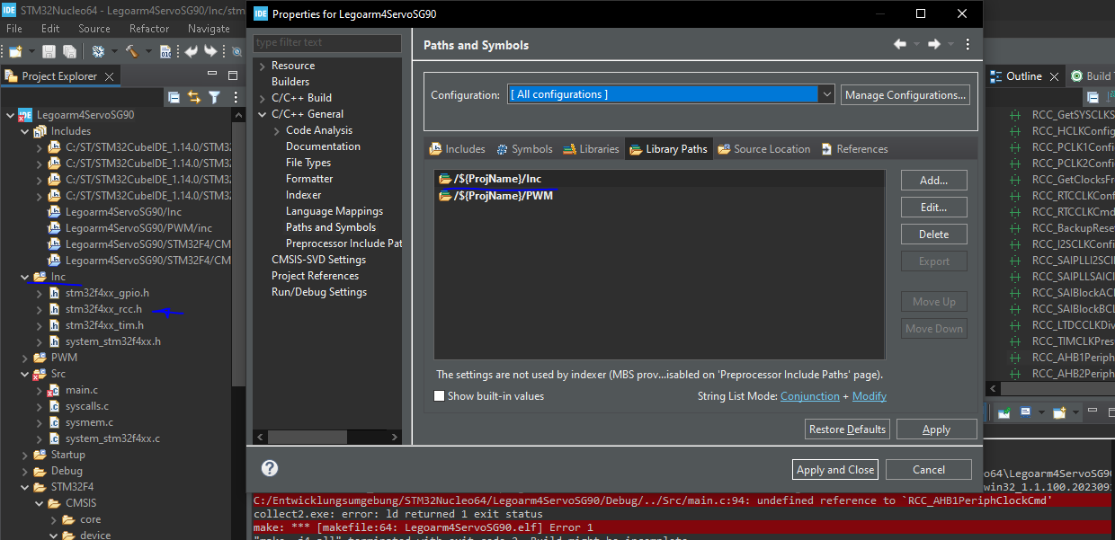Screen dimensions: 1115x540
Task: Click the help question mark icon
Action: coord(269,468)
